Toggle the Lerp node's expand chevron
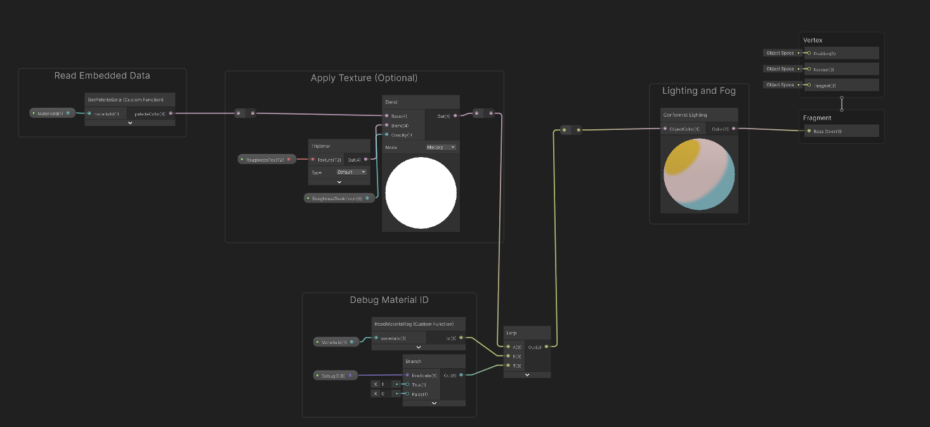 click(527, 374)
